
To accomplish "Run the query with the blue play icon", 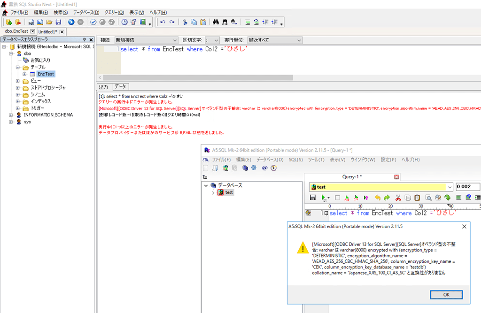I will coord(71,22).
